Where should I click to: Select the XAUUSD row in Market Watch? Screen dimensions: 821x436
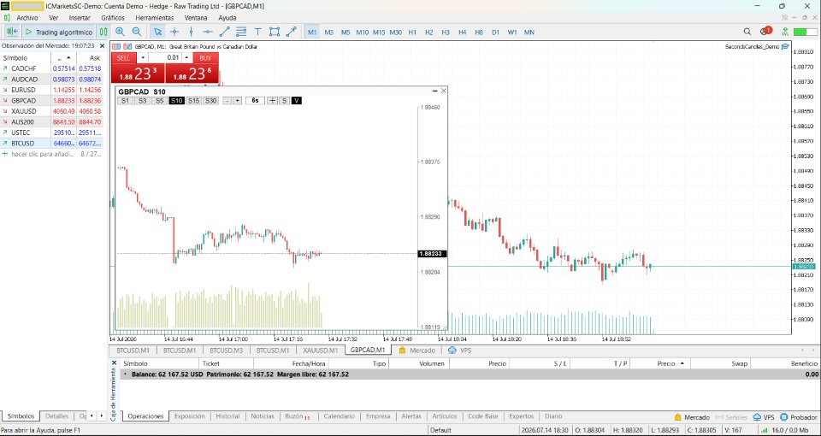click(x=52, y=111)
